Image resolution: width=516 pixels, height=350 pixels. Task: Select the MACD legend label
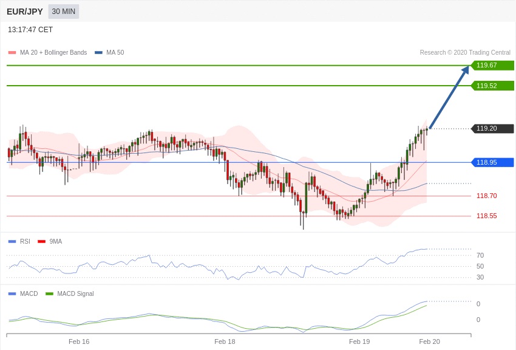pos(29,293)
